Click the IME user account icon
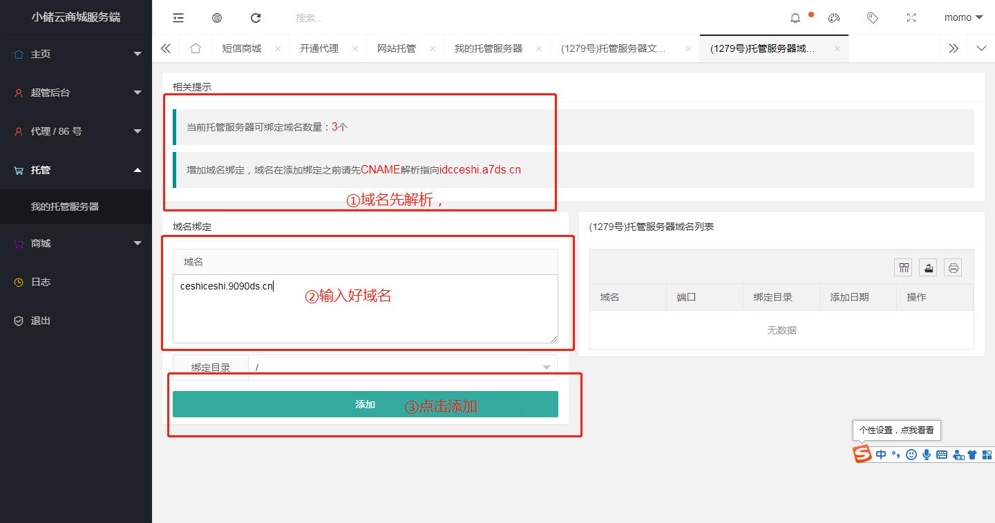 click(958, 455)
